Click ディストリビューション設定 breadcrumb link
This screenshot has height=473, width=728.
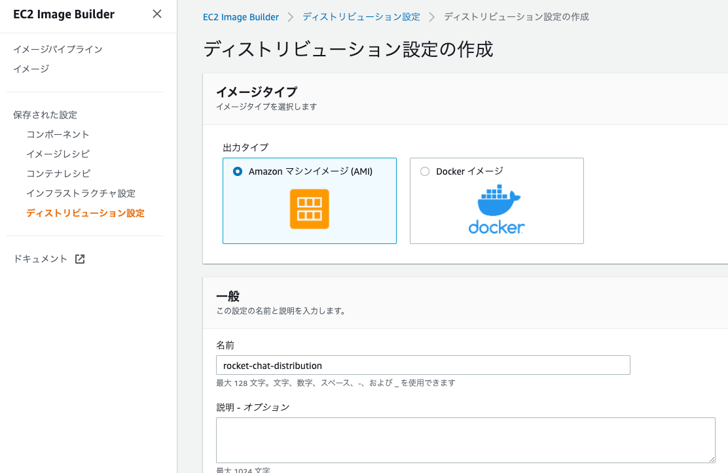[x=361, y=17]
